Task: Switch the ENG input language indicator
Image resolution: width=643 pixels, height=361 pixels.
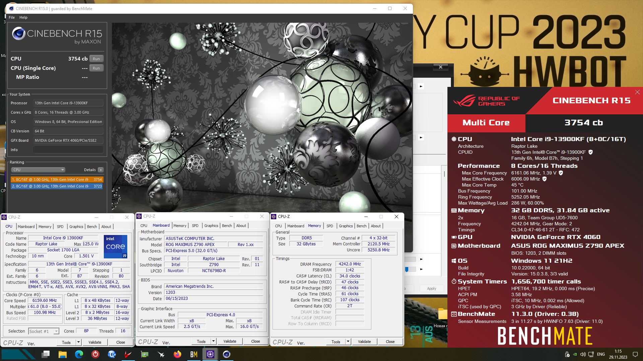Action: pyautogui.click(x=601, y=354)
